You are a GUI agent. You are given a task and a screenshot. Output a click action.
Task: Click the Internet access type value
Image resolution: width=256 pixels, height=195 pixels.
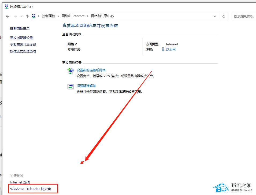pos(172,44)
